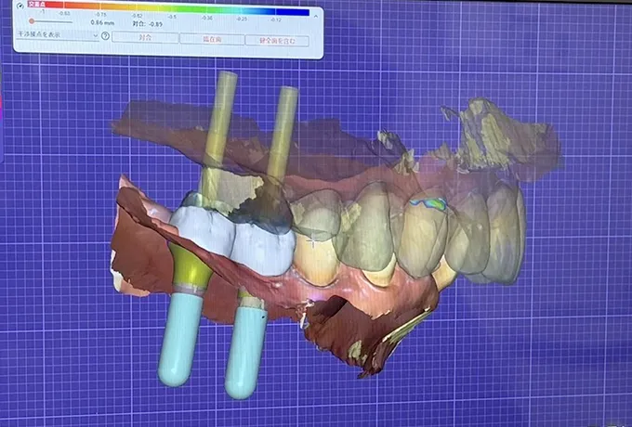Click the blue contact spot on the tooth
Screen dimensions: 632x427
429,201
